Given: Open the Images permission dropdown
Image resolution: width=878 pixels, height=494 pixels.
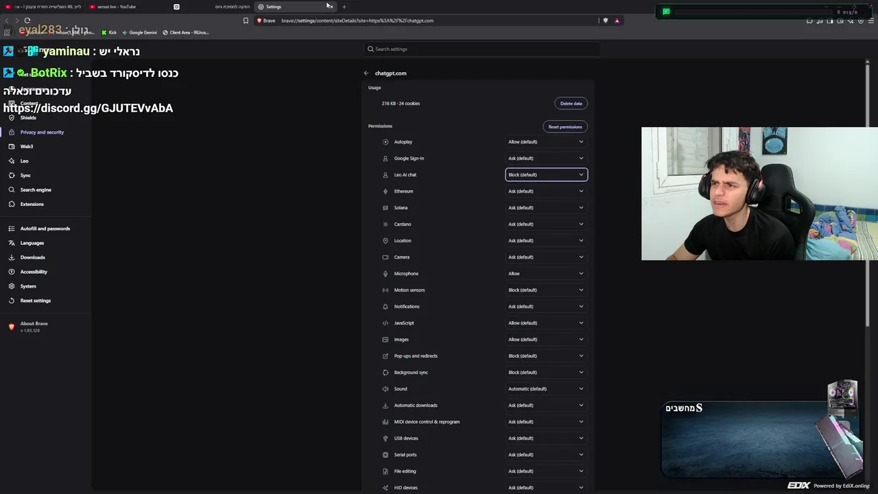Looking at the screenshot, I should [x=546, y=340].
